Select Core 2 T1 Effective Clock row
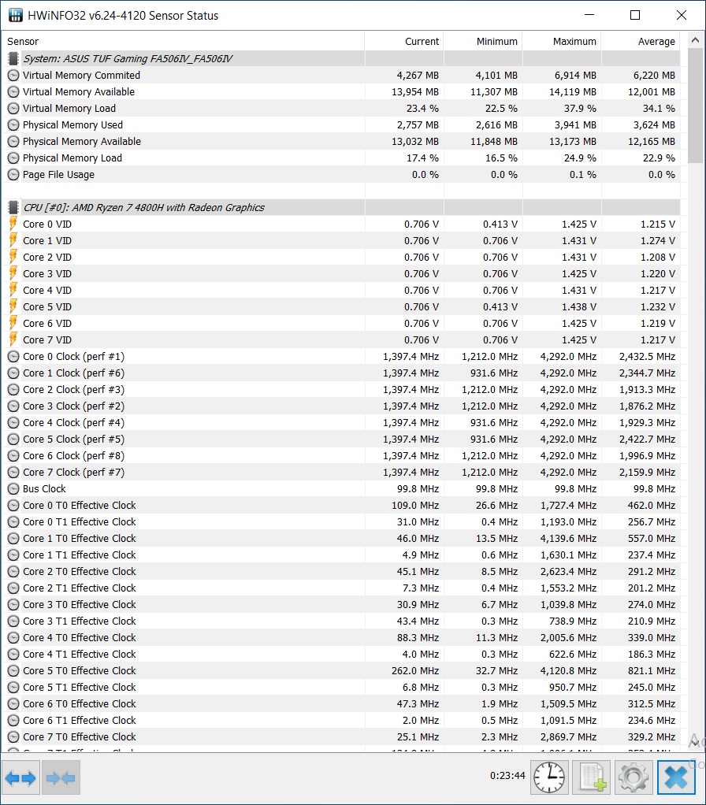Viewport: 706px width, 805px height. click(343, 588)
